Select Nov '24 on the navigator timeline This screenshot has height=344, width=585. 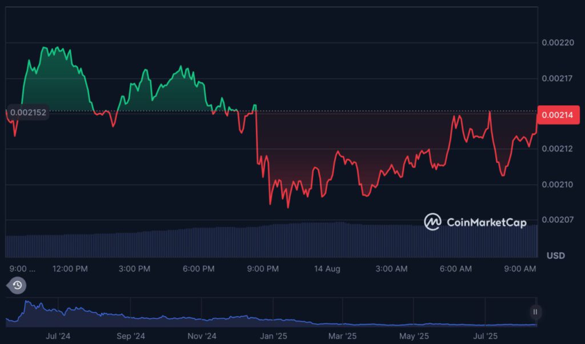(202, 336)
